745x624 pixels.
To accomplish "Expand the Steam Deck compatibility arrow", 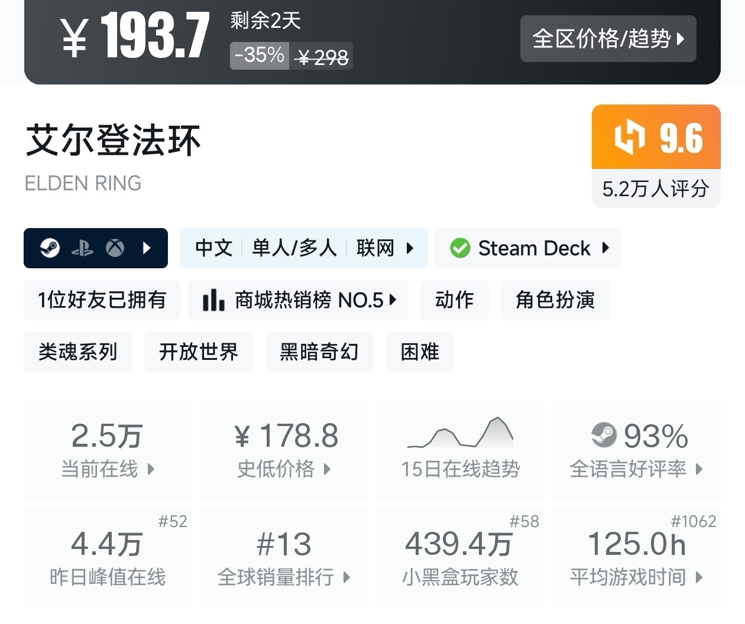I will [605, 248].
